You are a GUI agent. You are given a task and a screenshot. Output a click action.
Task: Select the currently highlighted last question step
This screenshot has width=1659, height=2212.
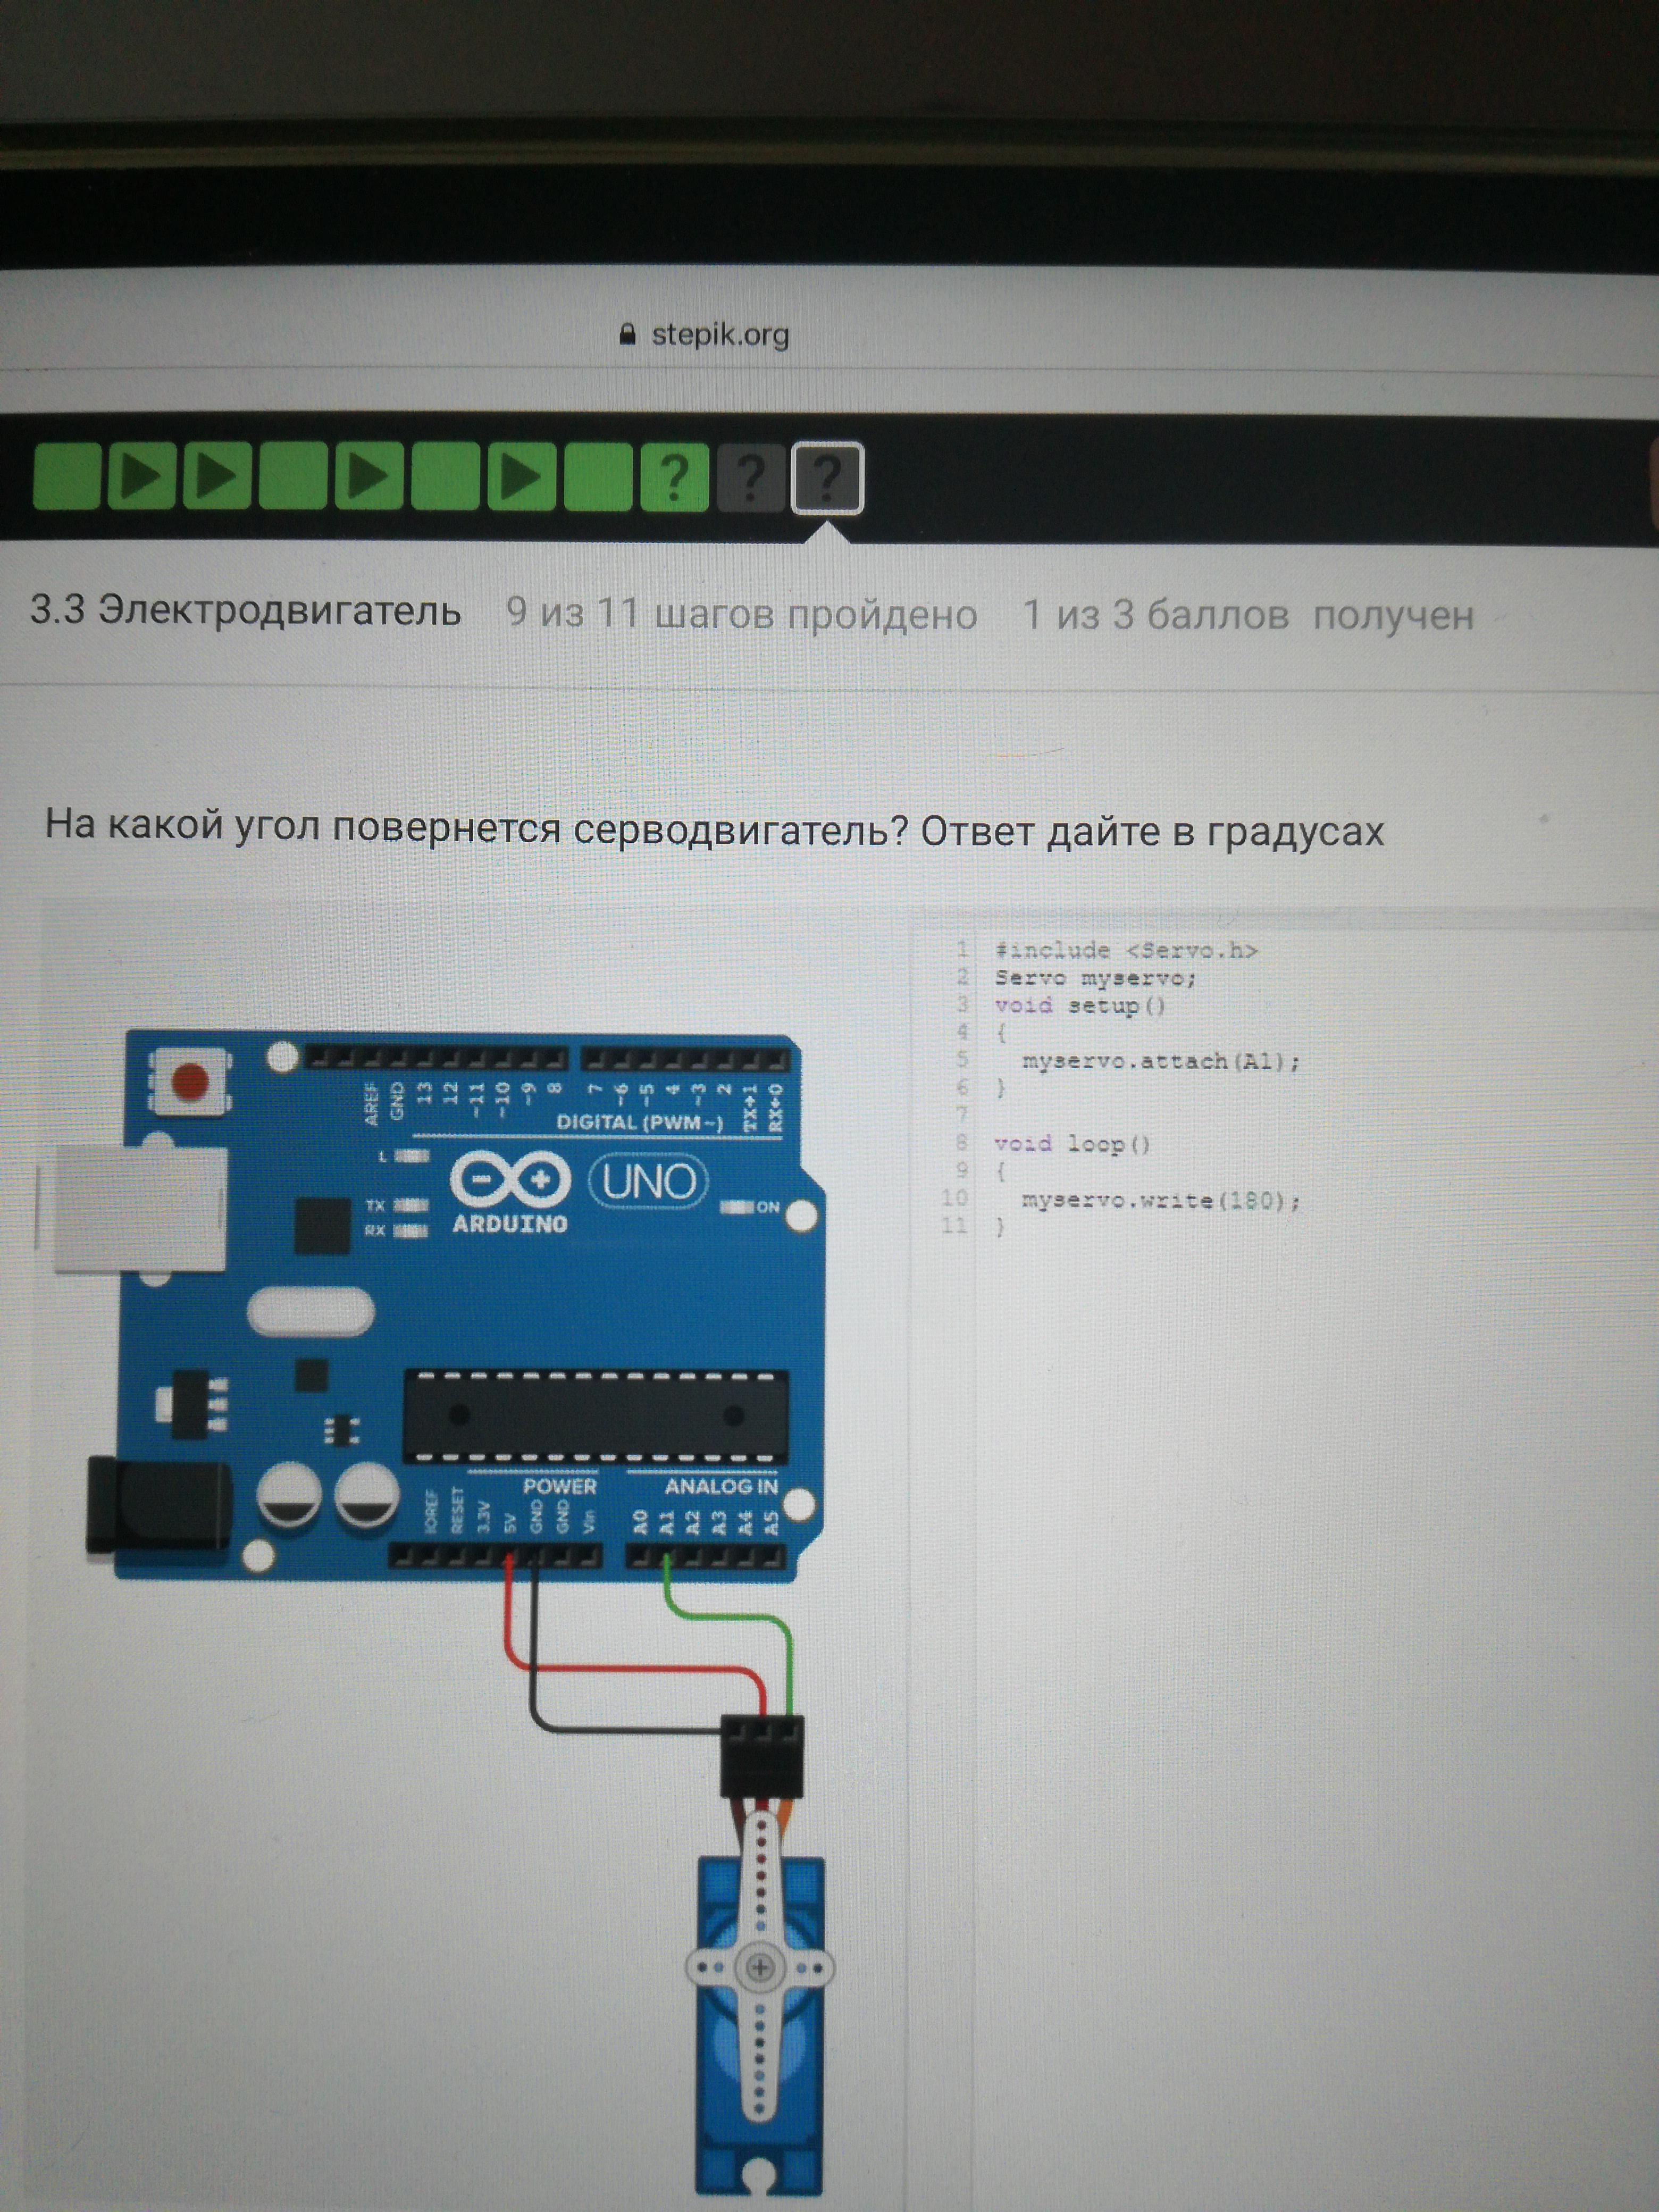[x=827, y=478]
